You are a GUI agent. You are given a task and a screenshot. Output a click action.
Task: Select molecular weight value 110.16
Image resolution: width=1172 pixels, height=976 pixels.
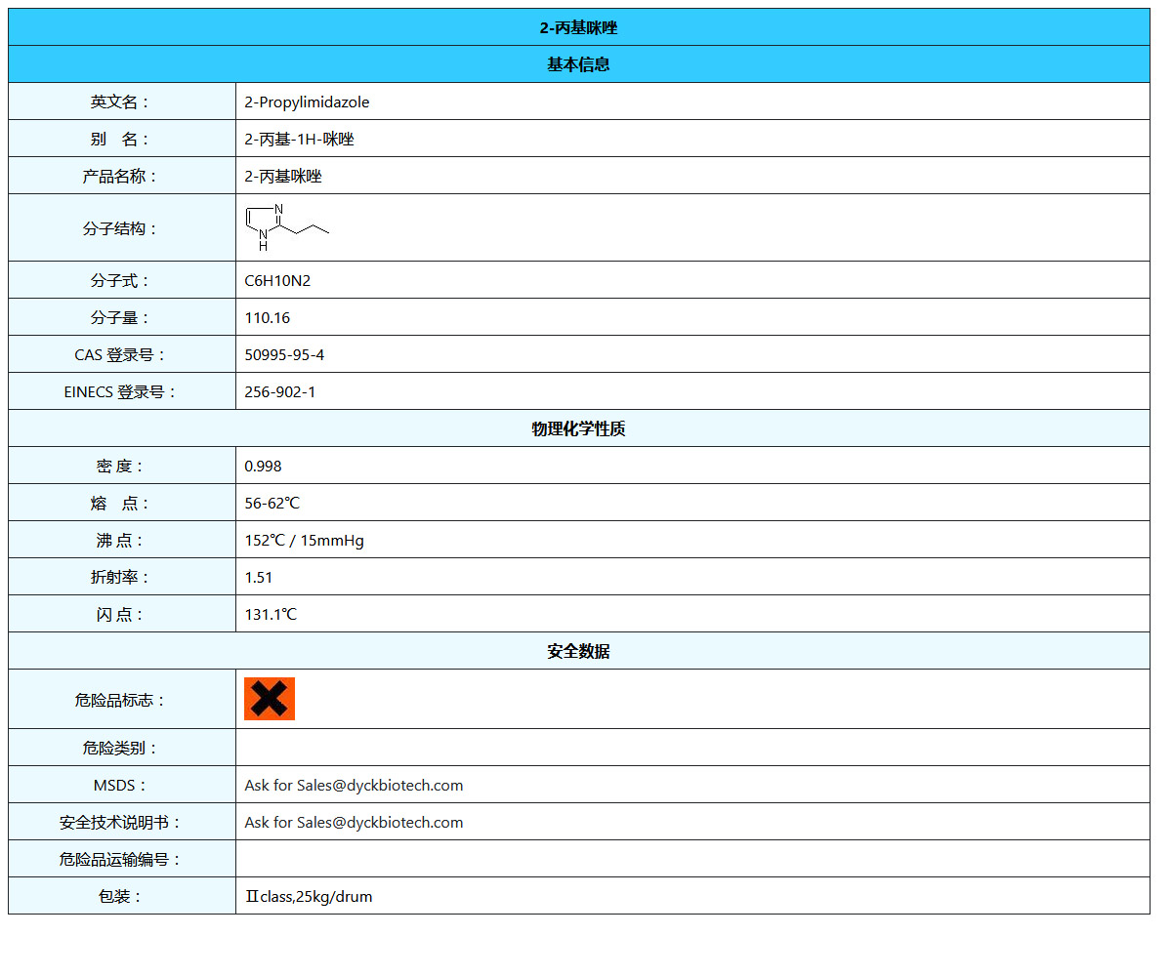pos(267,317)
